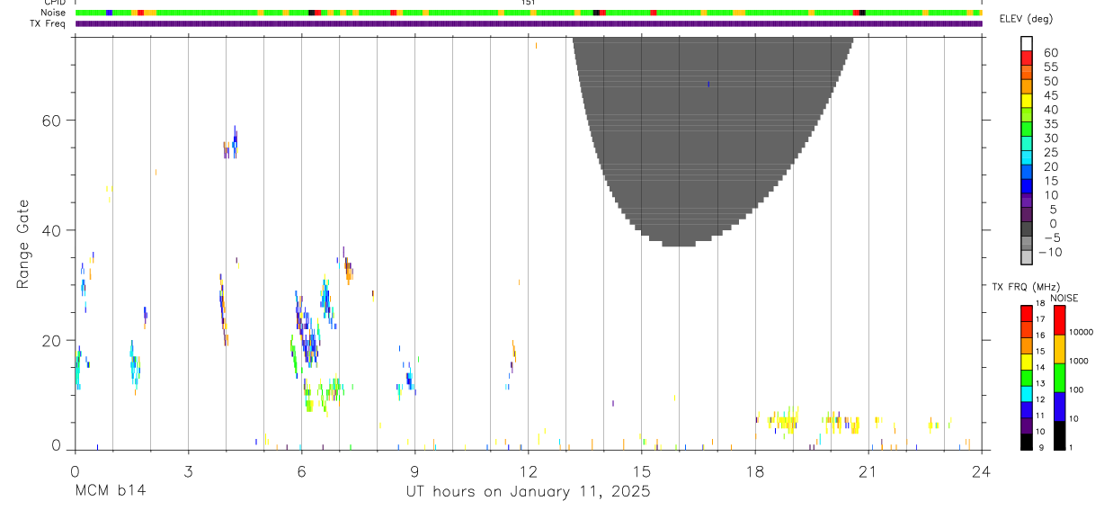
Task: Click the cyan TX FRQ swatch for 12–13 MHz
Action: (1027, 393)
